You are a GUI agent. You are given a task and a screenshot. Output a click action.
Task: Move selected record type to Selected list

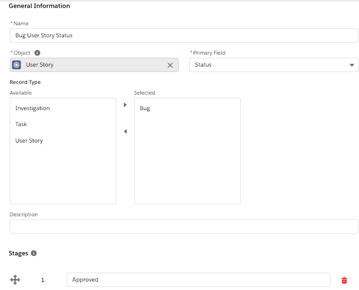(125, 105)
